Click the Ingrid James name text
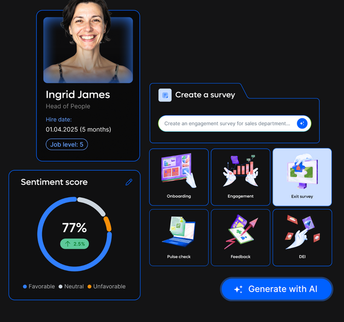The width and height of the screenshot is (344, 322). point(78,94)
